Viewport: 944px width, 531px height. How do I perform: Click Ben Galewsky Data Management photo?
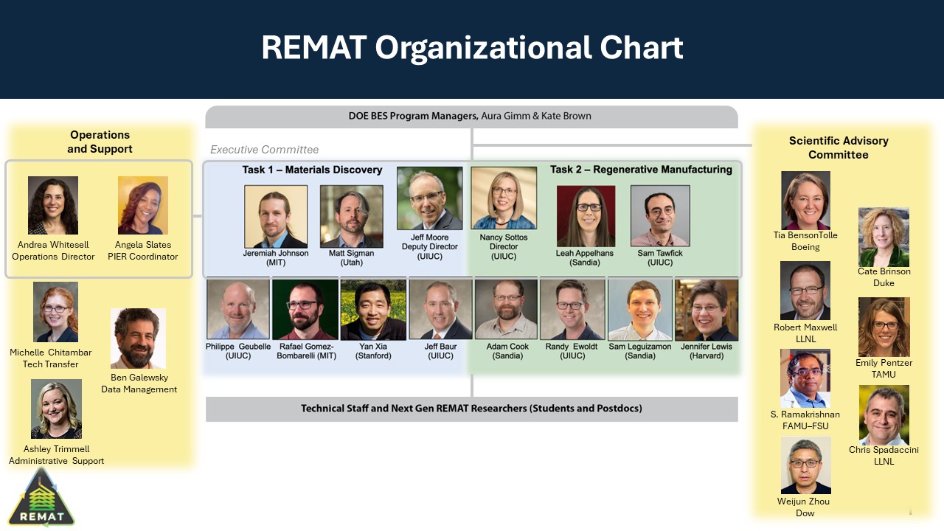(139, 339)
